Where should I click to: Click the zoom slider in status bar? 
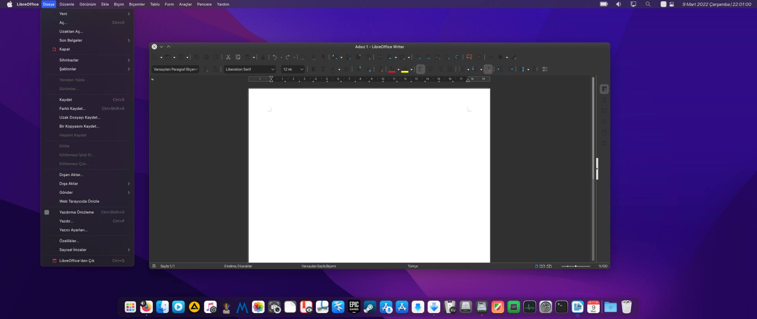pyautogui.click(x=576, y=266)
